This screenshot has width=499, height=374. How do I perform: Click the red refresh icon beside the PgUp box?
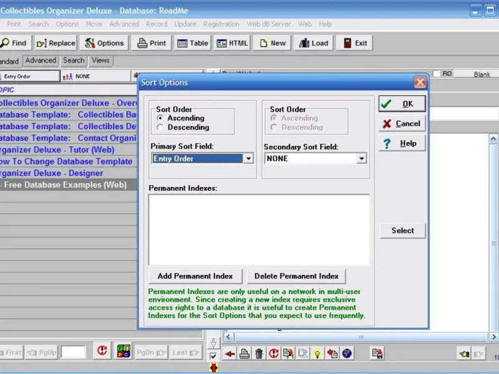(102, 351)
